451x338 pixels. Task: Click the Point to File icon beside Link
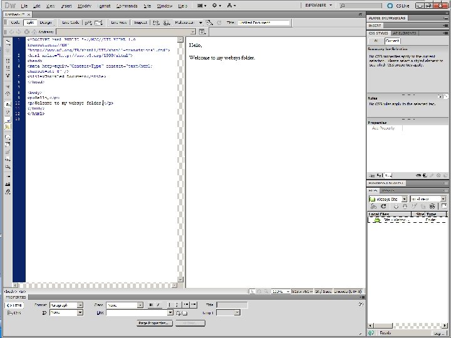click(x=179, y=313)
